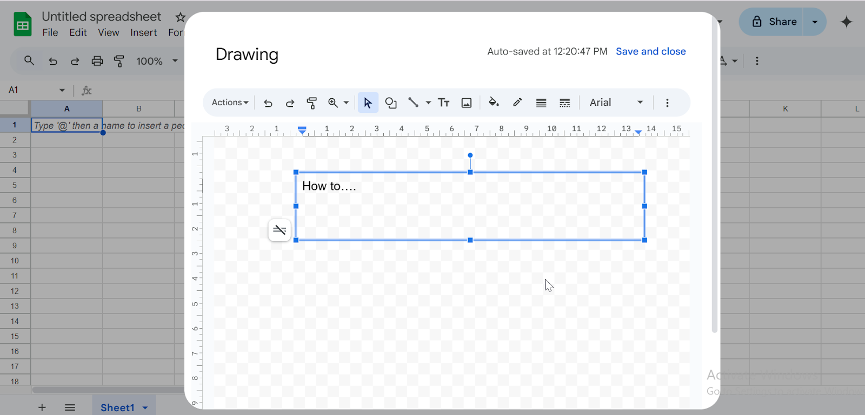Click the text autofit button beside text box

pos(280,230)
